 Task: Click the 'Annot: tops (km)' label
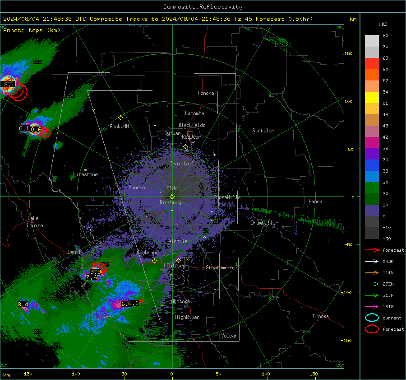click(x=32, y=30)
